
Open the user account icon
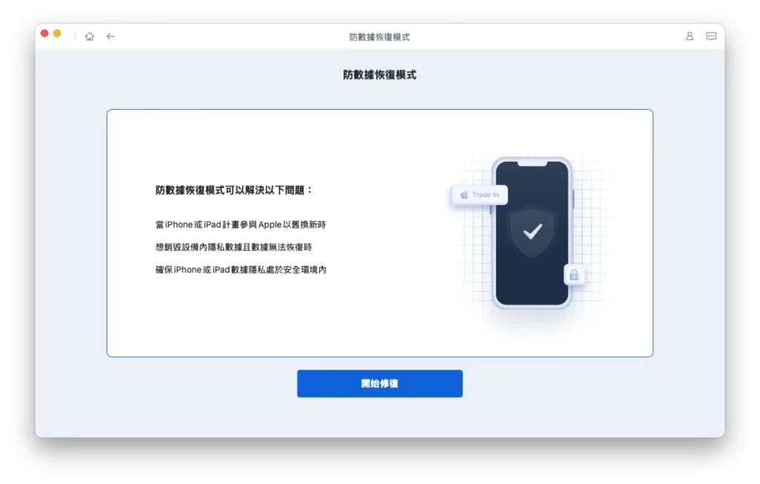pos(689,36)
